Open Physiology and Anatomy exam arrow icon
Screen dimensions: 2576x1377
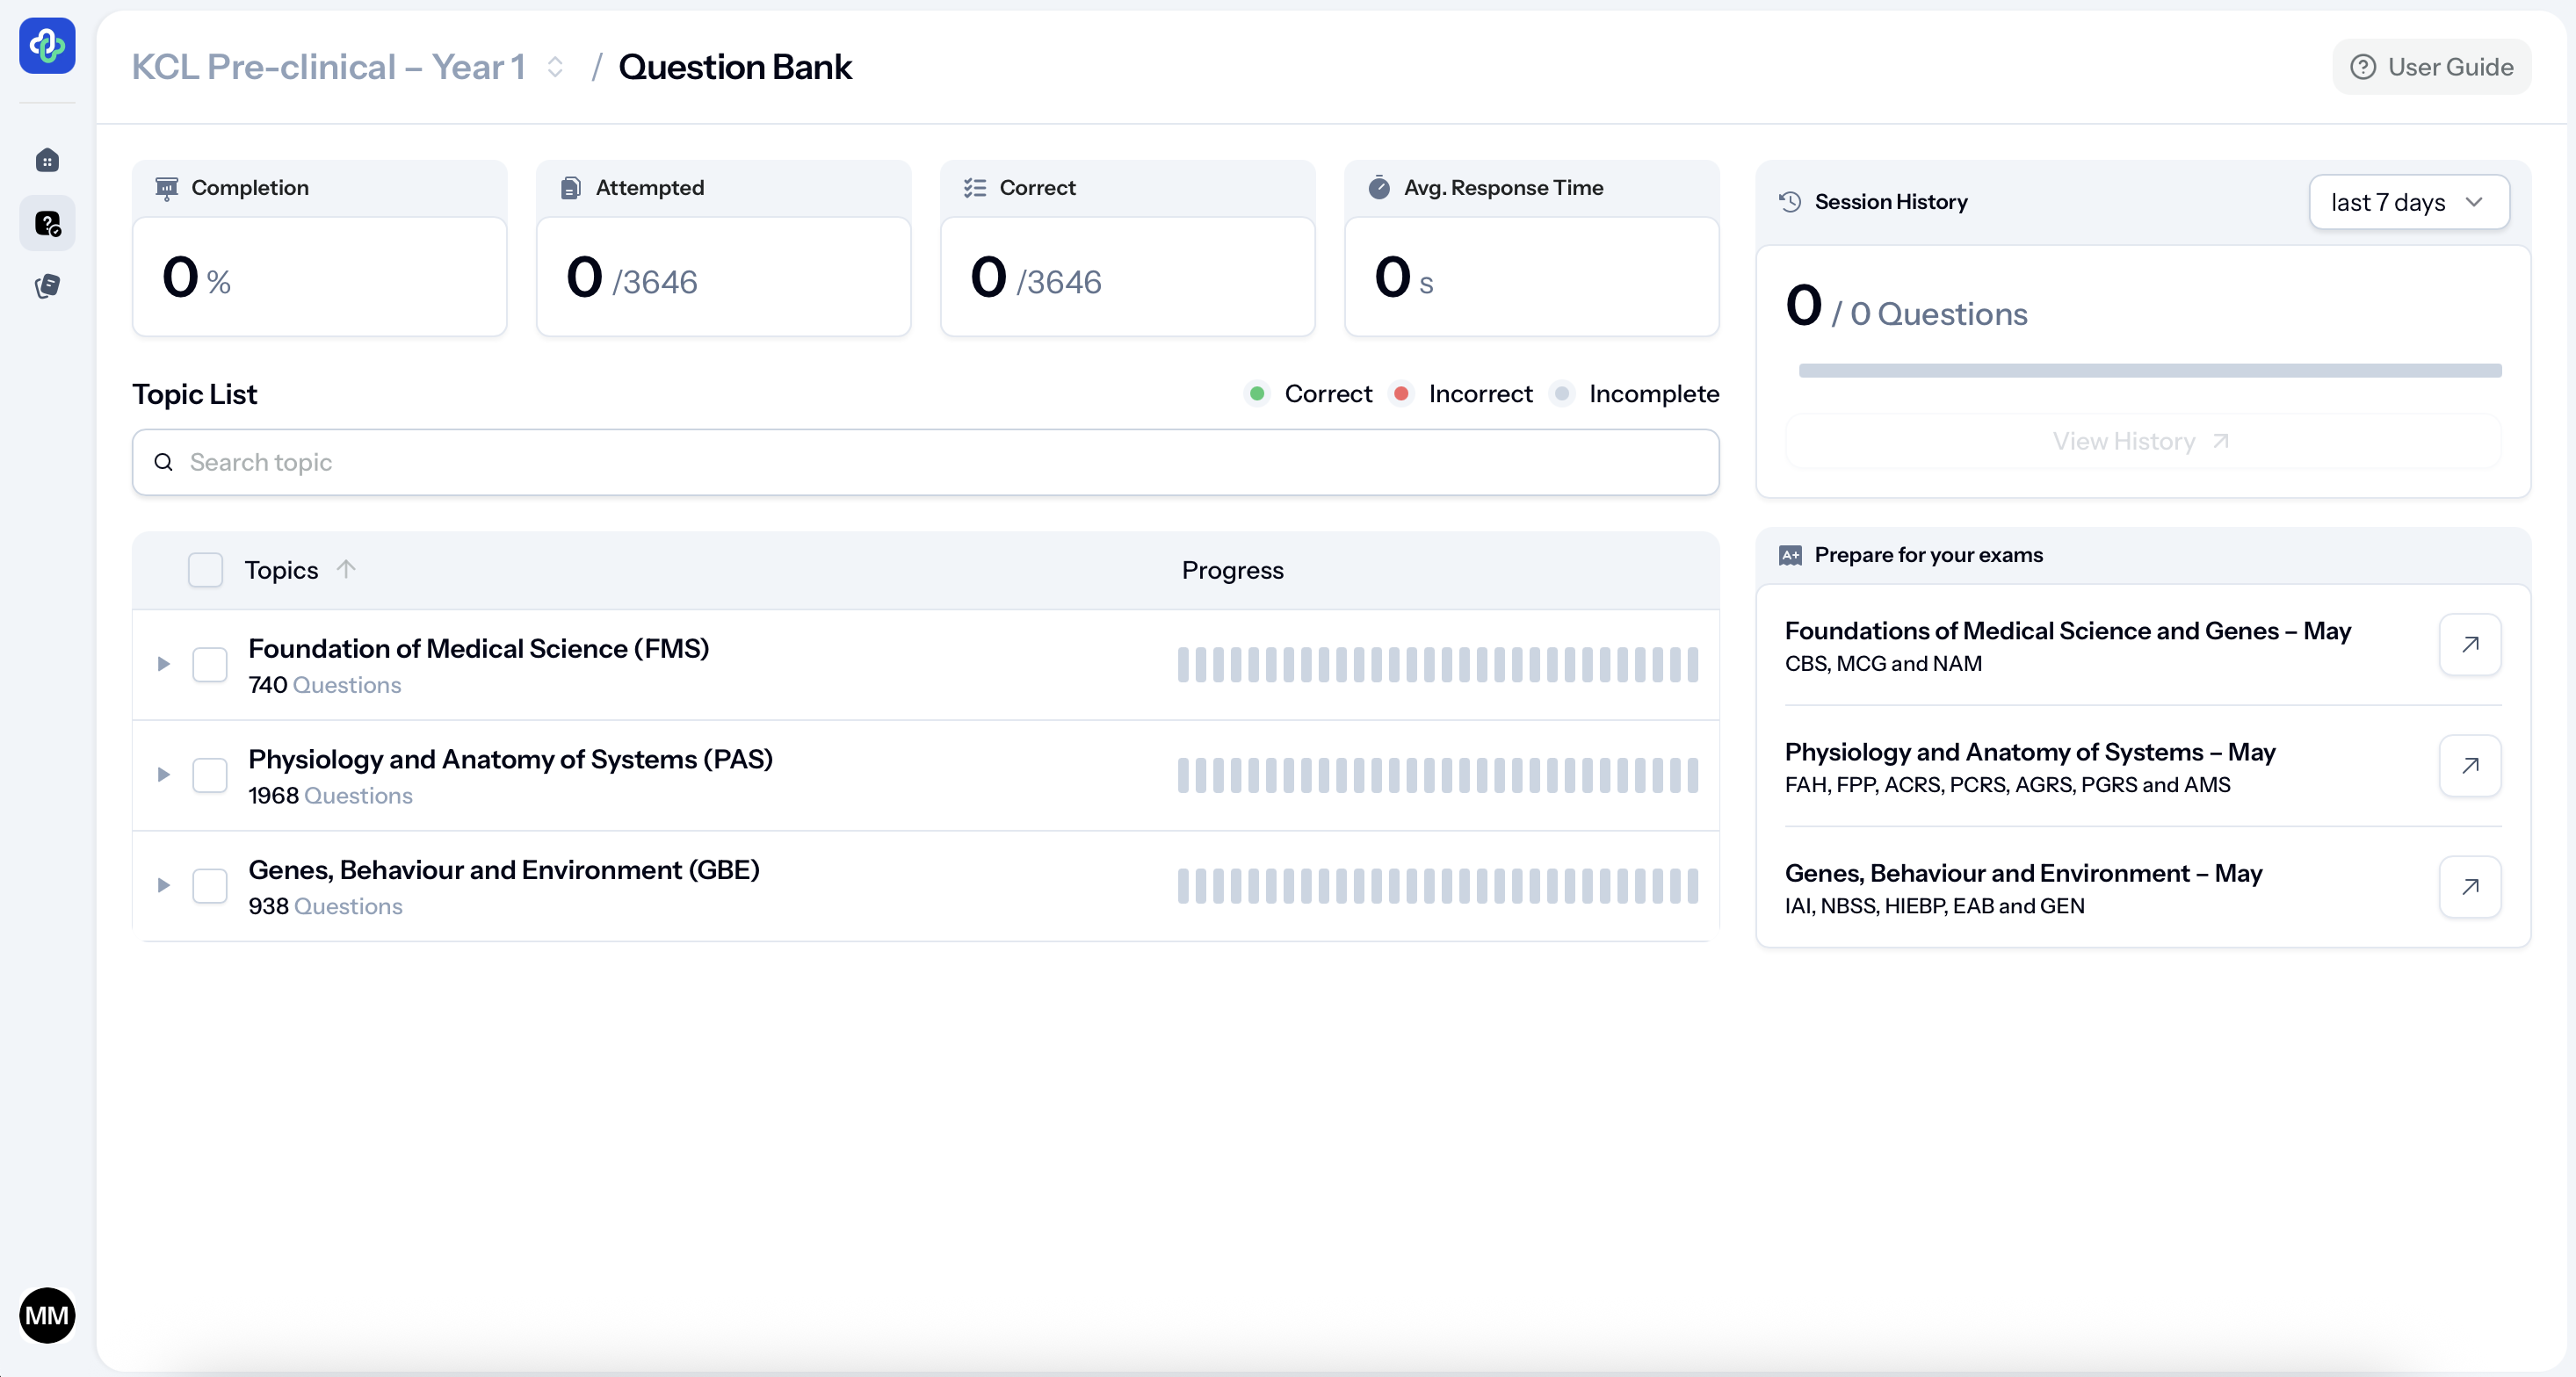pyautogui.click(x=2469, y=766)
